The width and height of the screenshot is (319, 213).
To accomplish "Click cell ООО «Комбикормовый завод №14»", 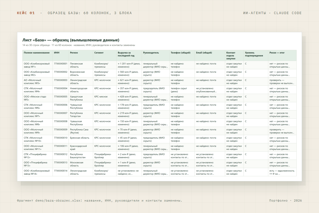I will (x=37, y=172).
